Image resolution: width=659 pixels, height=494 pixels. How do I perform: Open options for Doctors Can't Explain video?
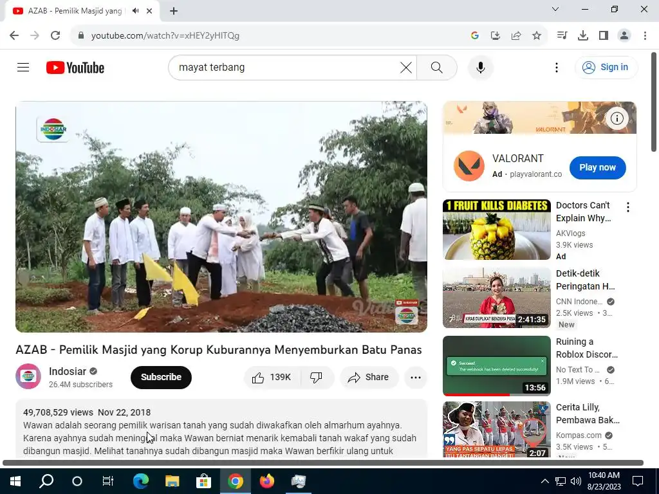(627, 206)
